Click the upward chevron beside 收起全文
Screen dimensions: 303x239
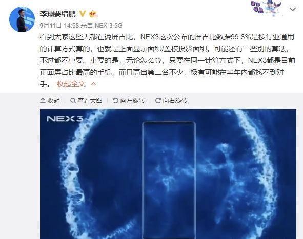[x=93, y=84]
